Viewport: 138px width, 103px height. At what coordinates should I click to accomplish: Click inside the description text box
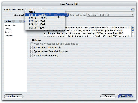[87, 32]
